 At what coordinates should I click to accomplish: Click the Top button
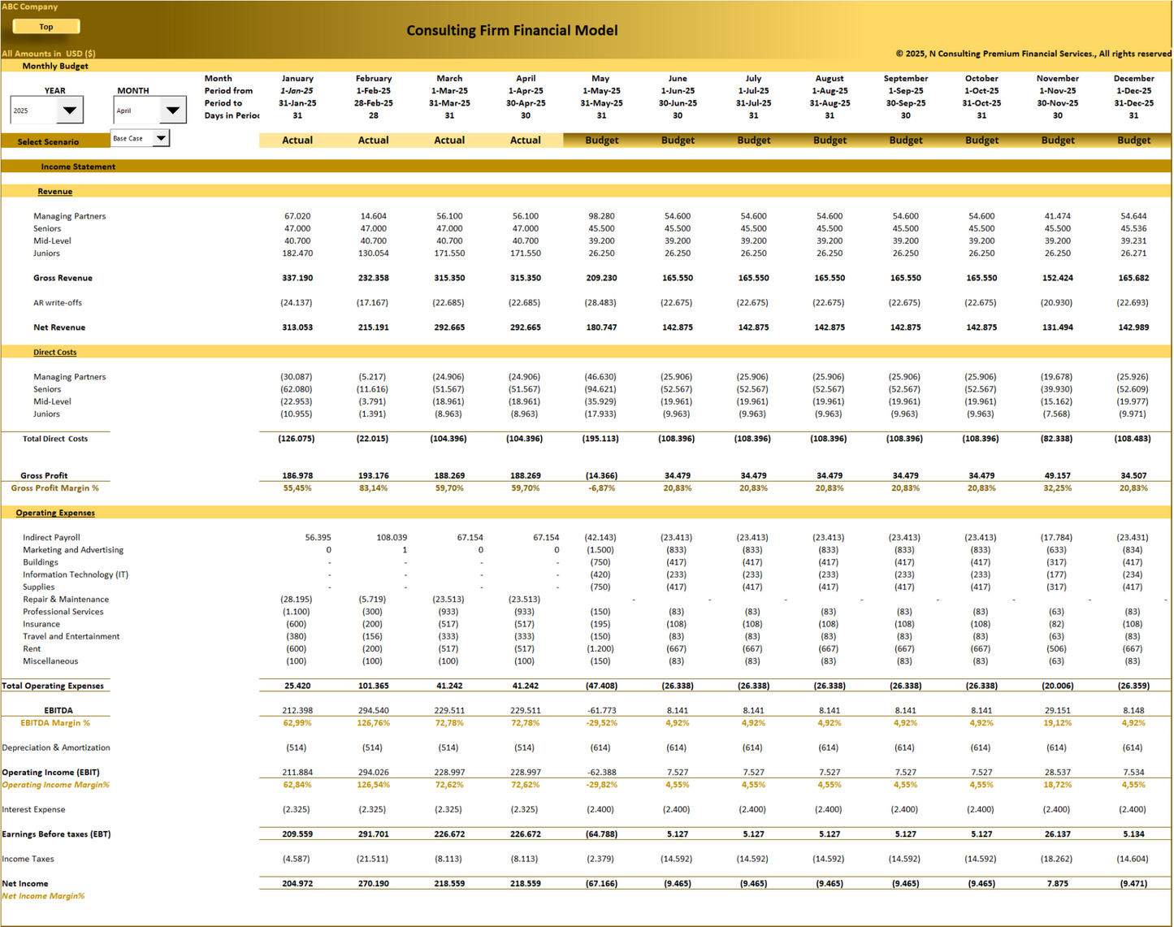(46, 27)
